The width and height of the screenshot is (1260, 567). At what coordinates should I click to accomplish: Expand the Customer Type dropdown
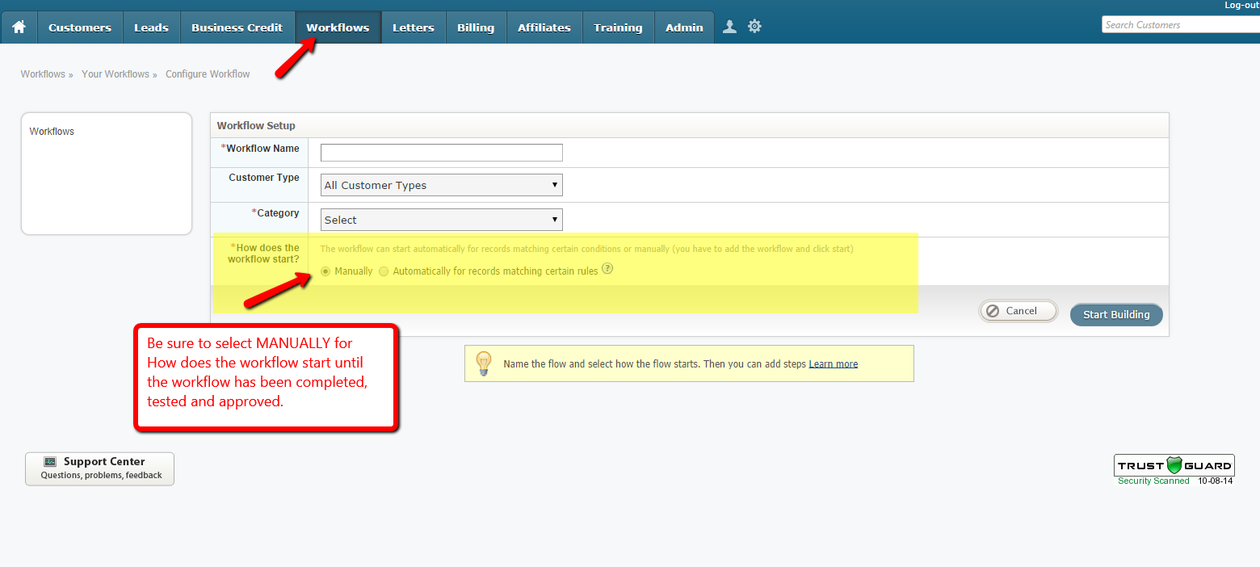(x=441, y=185)
